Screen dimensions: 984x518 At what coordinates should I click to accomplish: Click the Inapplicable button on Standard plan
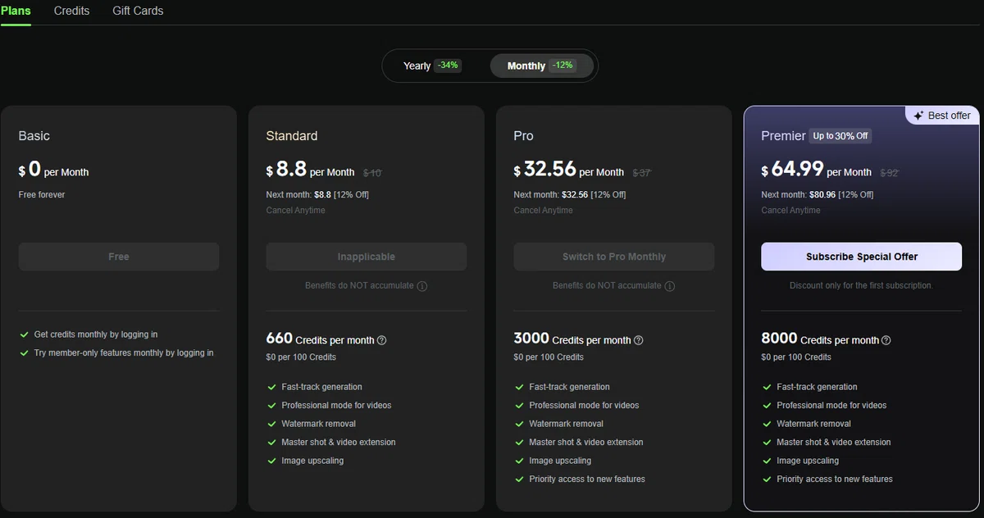click(367, 257)
